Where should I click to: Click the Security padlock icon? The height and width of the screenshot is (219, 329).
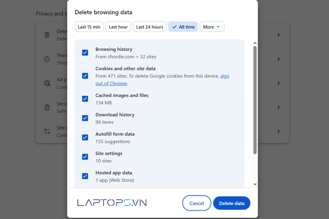coord(47,107)
